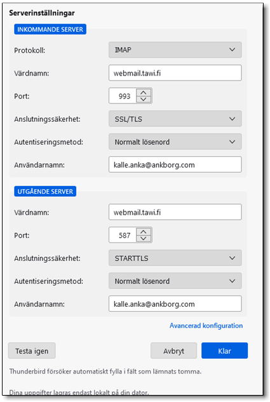Decrease incoming server port with down arrow
The height and width of the screenshot is (402, 270).
pyautogui.click(x=144, y=99)
